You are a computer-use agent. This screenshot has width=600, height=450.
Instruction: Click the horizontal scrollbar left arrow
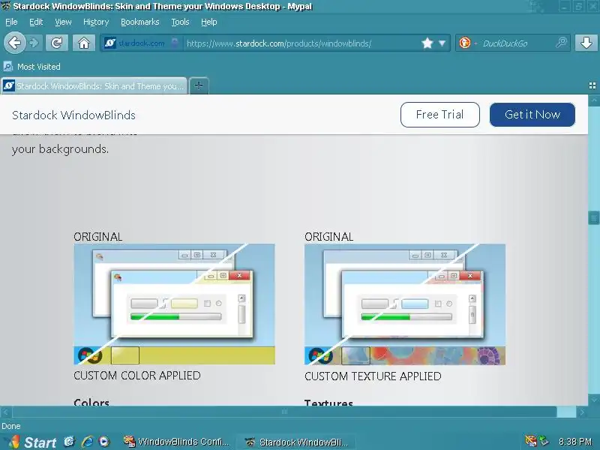6,412
